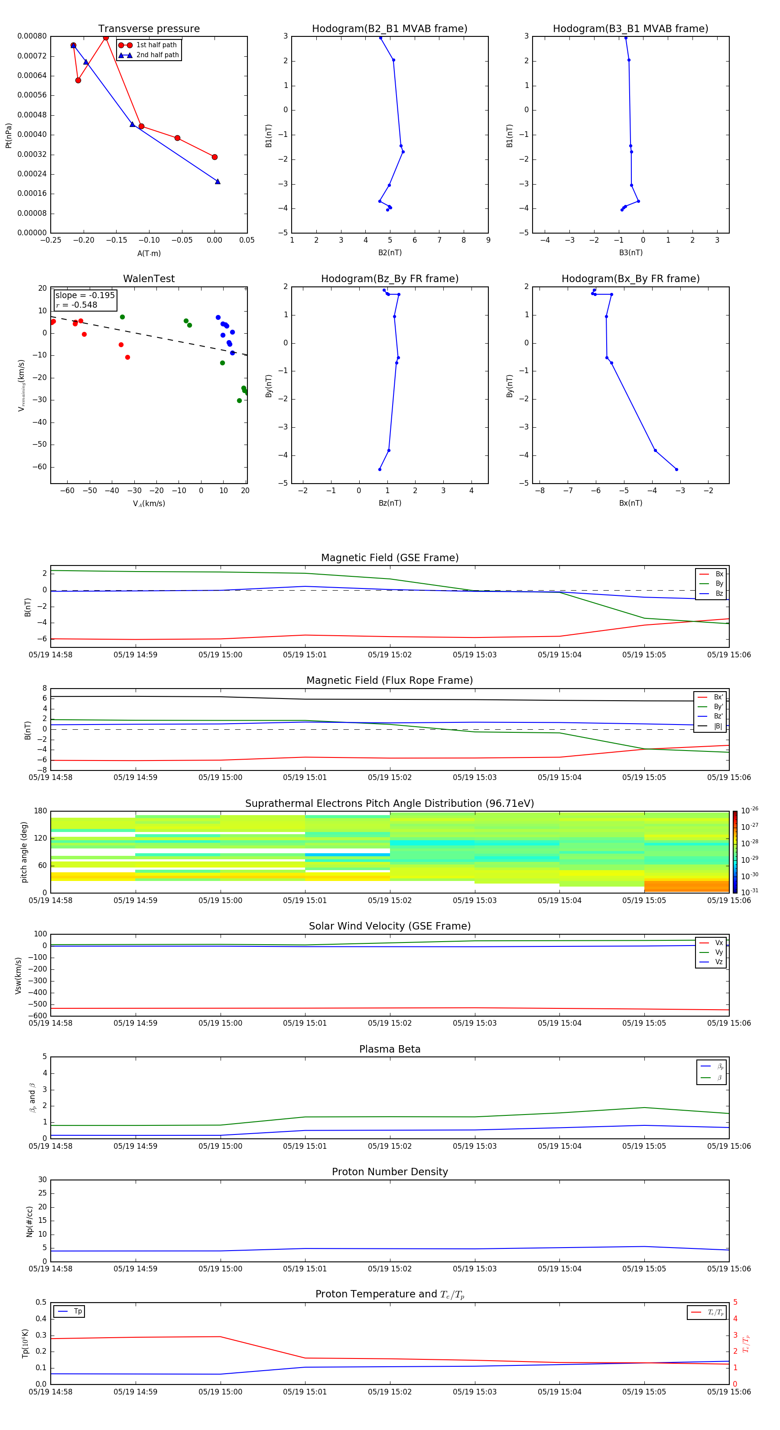The image size is (780, 1430).
Task: Click the Suprathermal Electrons Pitch Angle Distribution title
Action: 390,804
